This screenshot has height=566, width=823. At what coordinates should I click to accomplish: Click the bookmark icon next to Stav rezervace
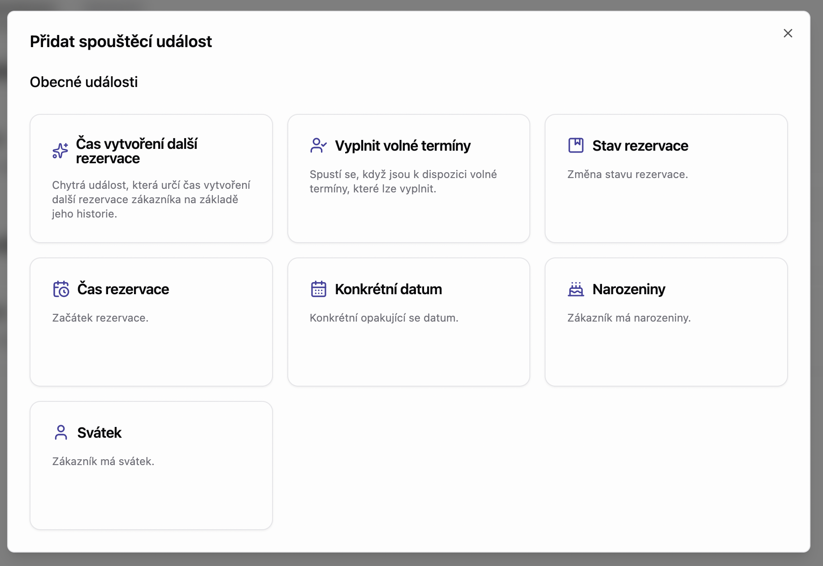(x=576, y=145)
